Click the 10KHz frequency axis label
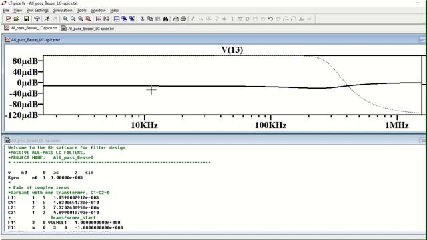The image size is (427, 240). point(144,125)
